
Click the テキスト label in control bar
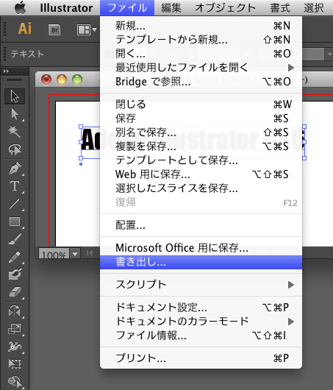coord(27,54)
